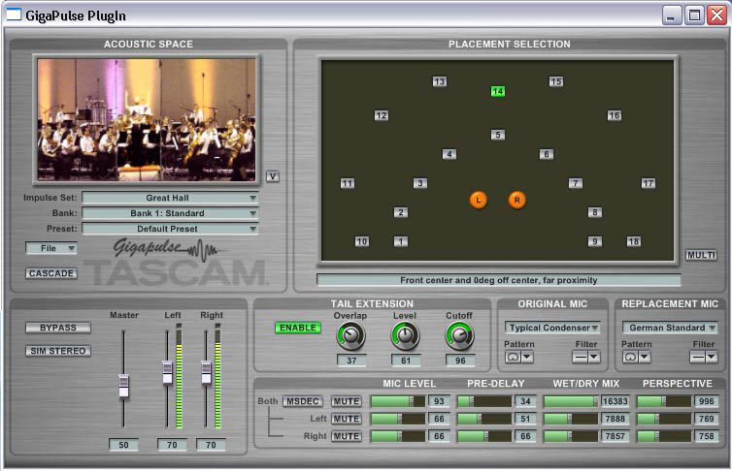Open Original Mic Pattern selector
The width and height of the screenshot is (732, 471).
(518, 358)
